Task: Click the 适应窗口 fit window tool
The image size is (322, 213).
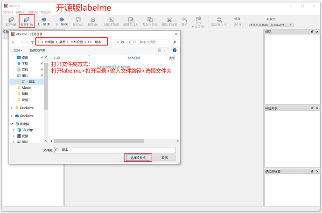Action: click(x=219, y=21)
